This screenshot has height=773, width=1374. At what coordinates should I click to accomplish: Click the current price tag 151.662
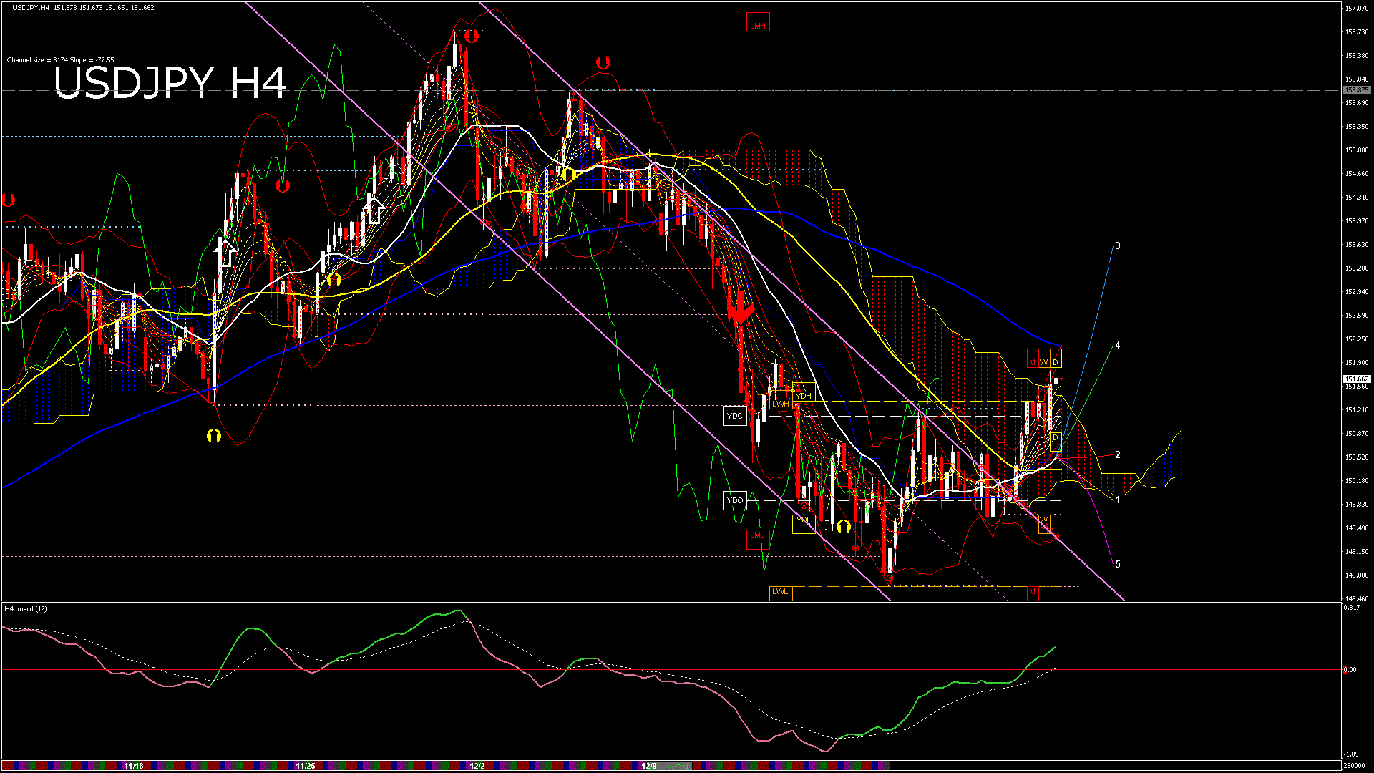coord(1356,379)
